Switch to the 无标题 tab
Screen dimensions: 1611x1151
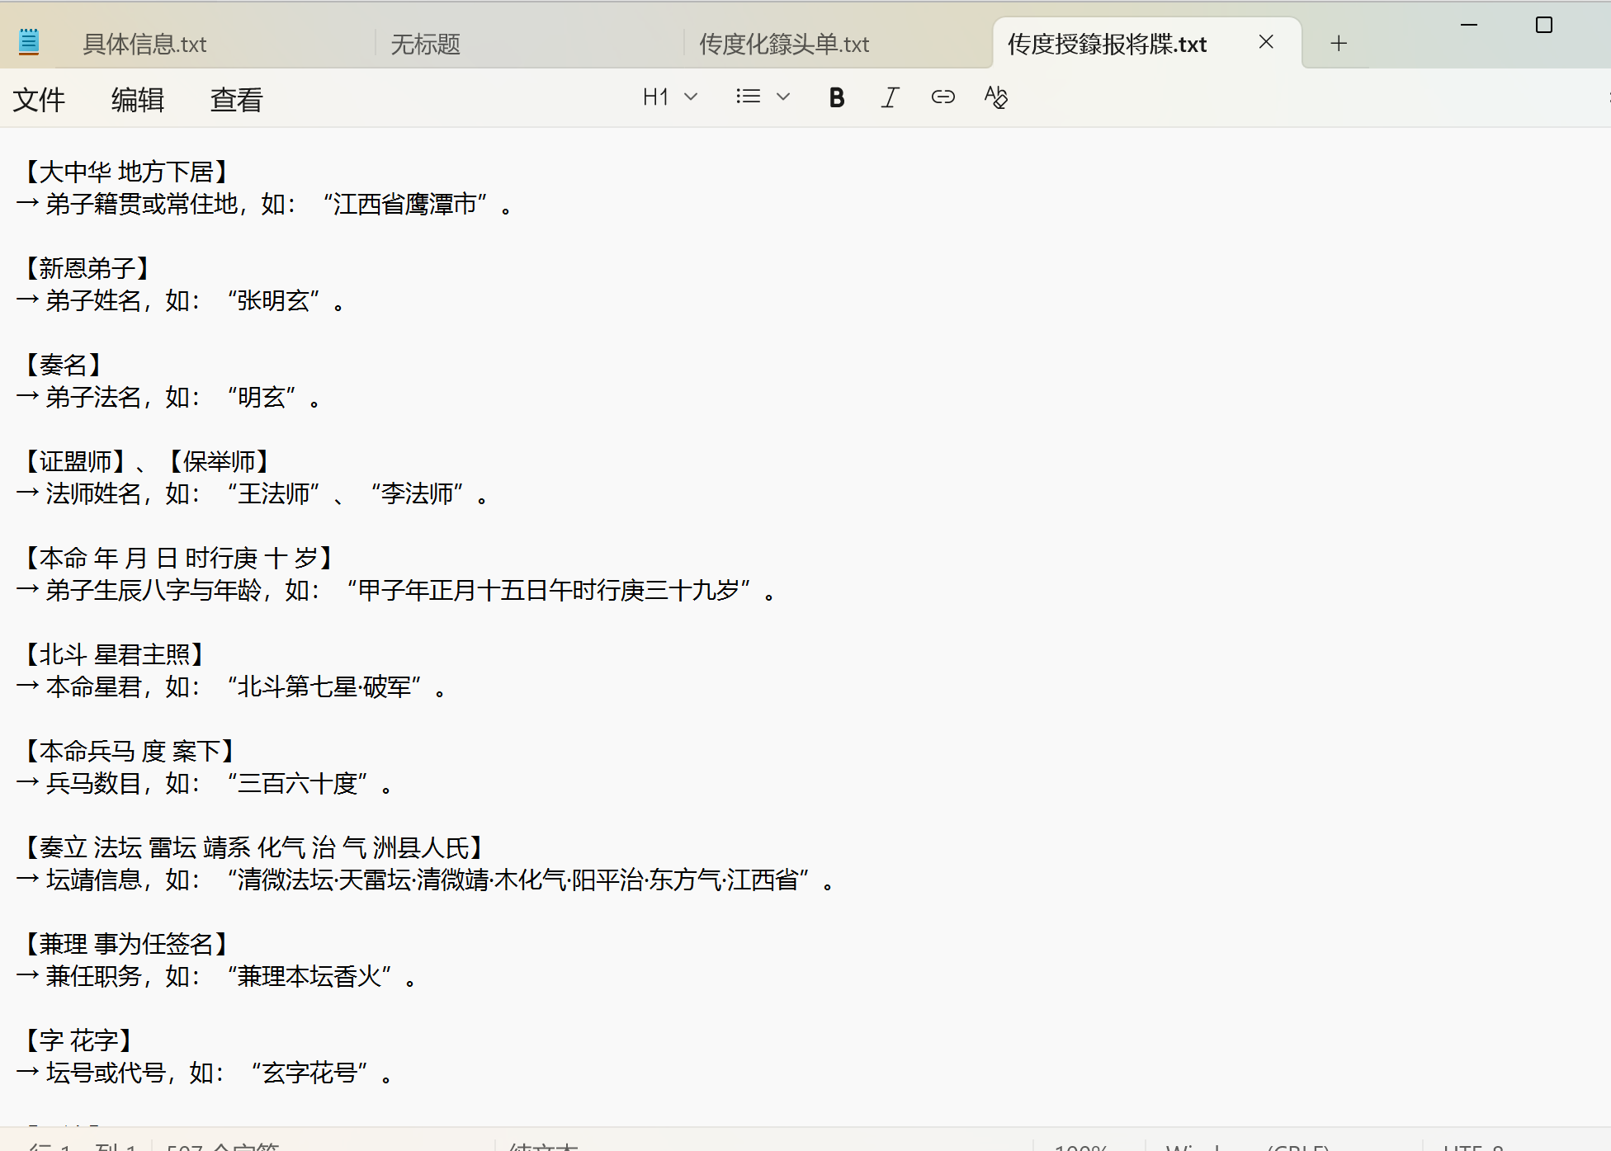pyautogui.click(x=426, y=44)
